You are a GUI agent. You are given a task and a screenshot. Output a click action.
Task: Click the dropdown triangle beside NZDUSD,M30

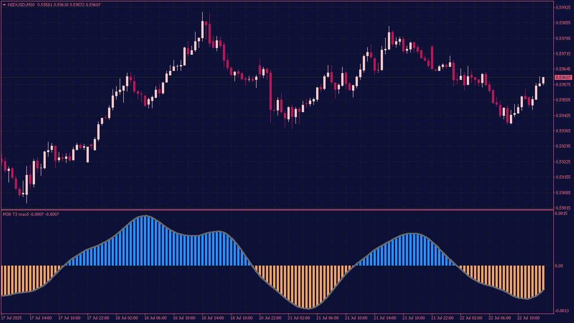pyautogui.click(x=4, y=5)
